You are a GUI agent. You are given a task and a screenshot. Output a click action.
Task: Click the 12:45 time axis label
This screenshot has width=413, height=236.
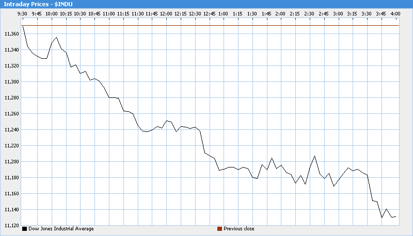209,13
